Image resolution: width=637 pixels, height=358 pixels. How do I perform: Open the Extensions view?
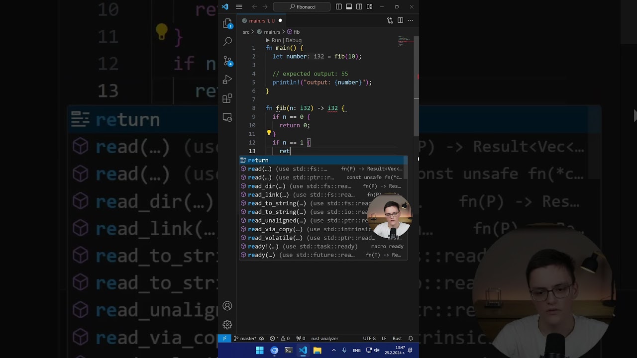coord(227,98)
